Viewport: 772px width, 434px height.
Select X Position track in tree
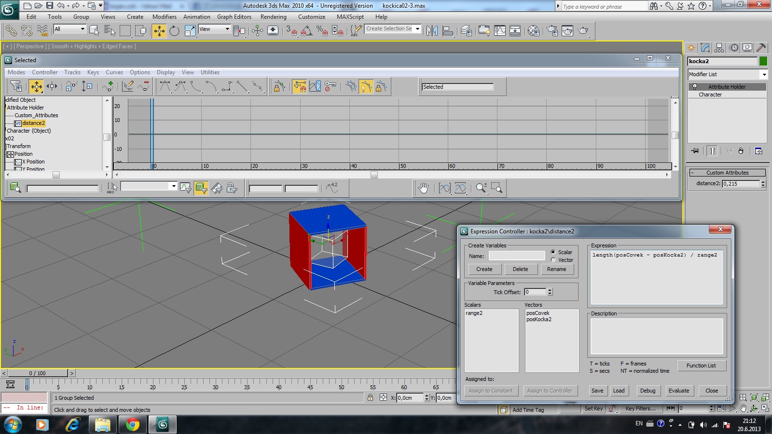(x=33, y=162)
